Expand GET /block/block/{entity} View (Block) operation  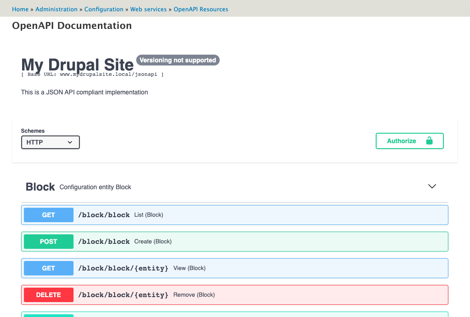(x=235, y=268)
